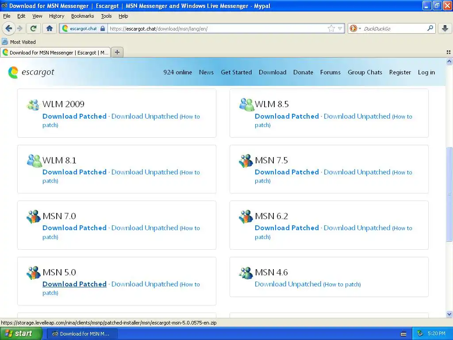This screenshot has height=340, width=453.
Task: Download Patched WLM 2009
Action: point(74,116)
